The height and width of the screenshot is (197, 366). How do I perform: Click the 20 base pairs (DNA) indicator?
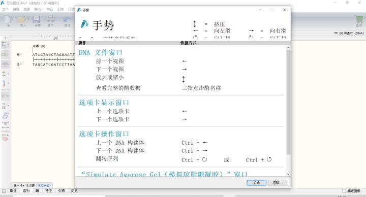[349, 33]
